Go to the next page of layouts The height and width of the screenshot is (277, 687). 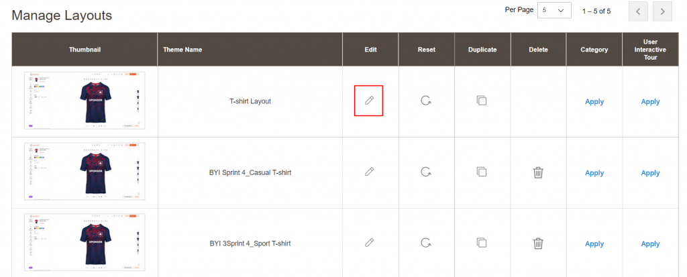662,11
